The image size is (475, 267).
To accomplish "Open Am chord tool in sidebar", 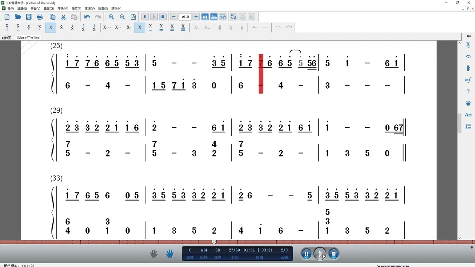I will [x=468, y=115].
